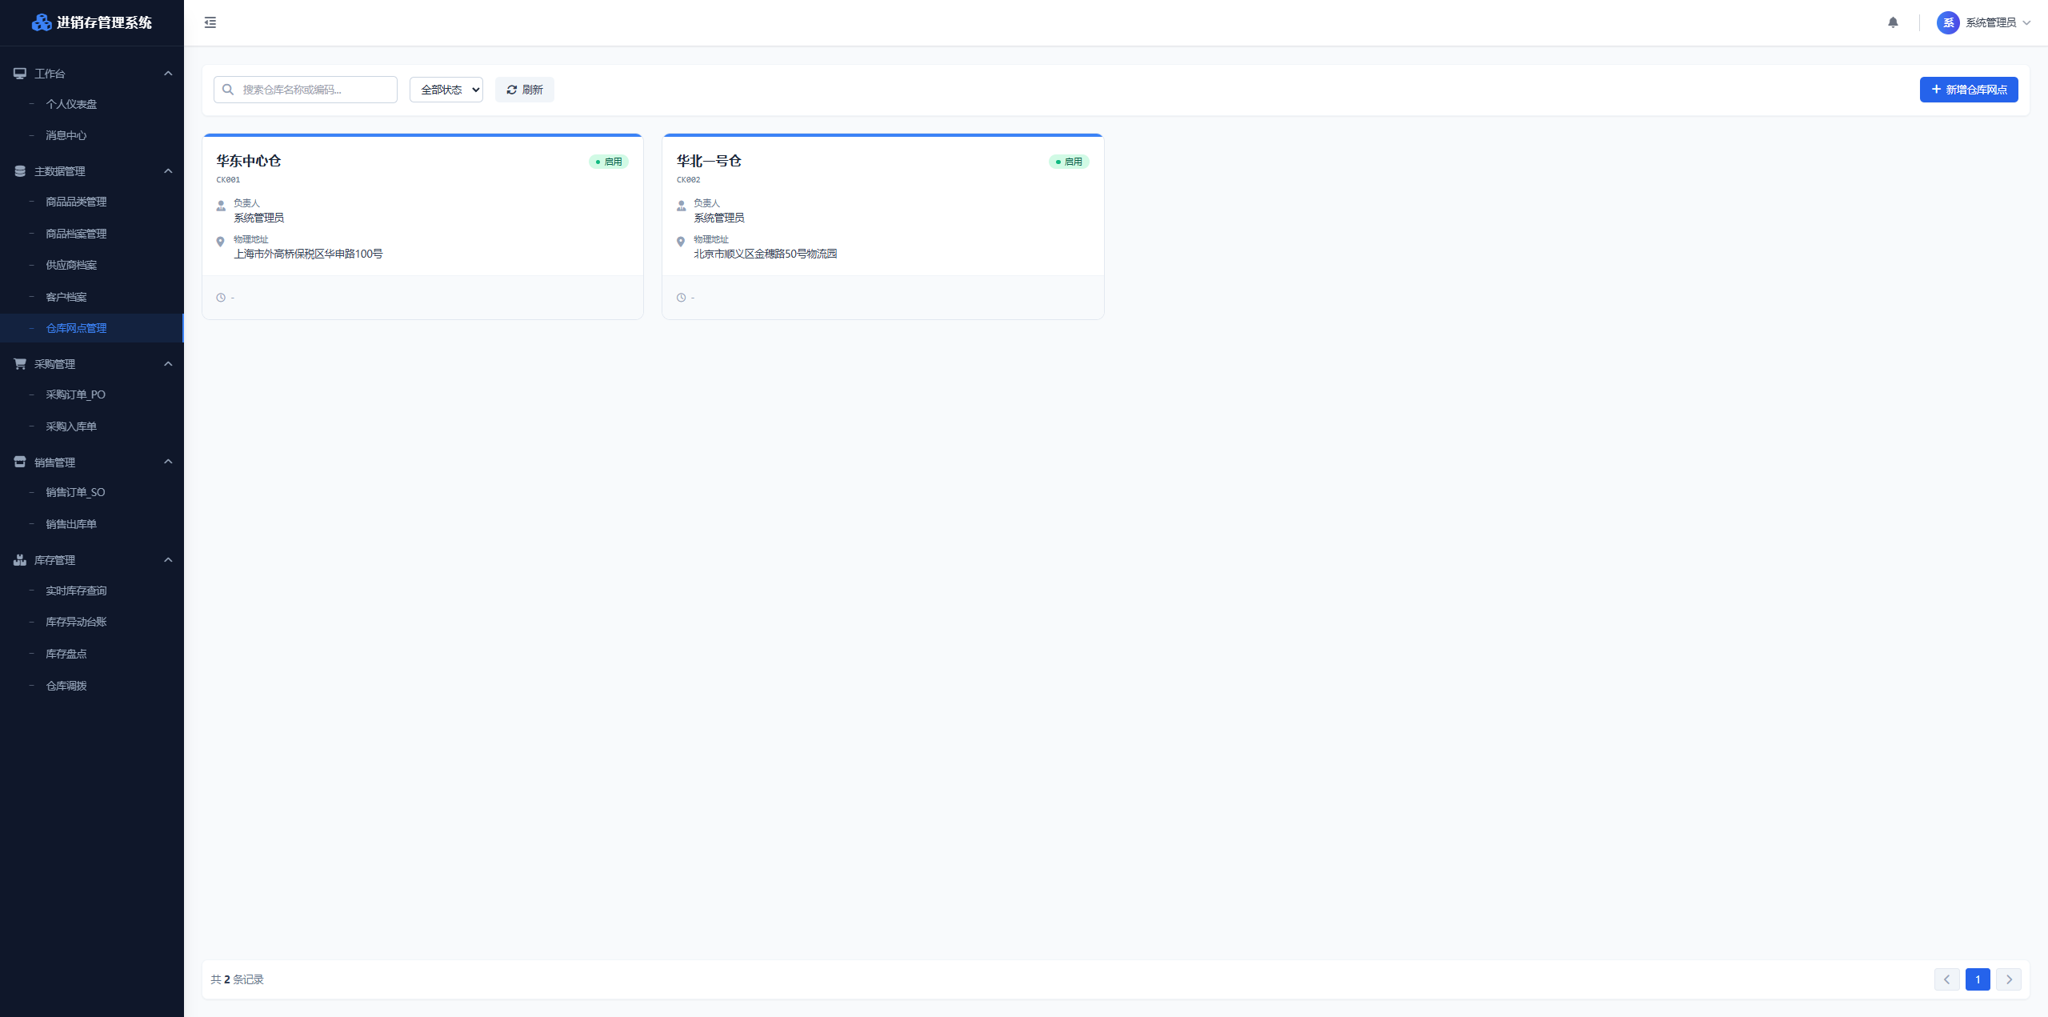This screenshot has width=2048, height=1017.
Task: Open the 系统管理员 user dropdown menu
Action: click(1983, 22)
